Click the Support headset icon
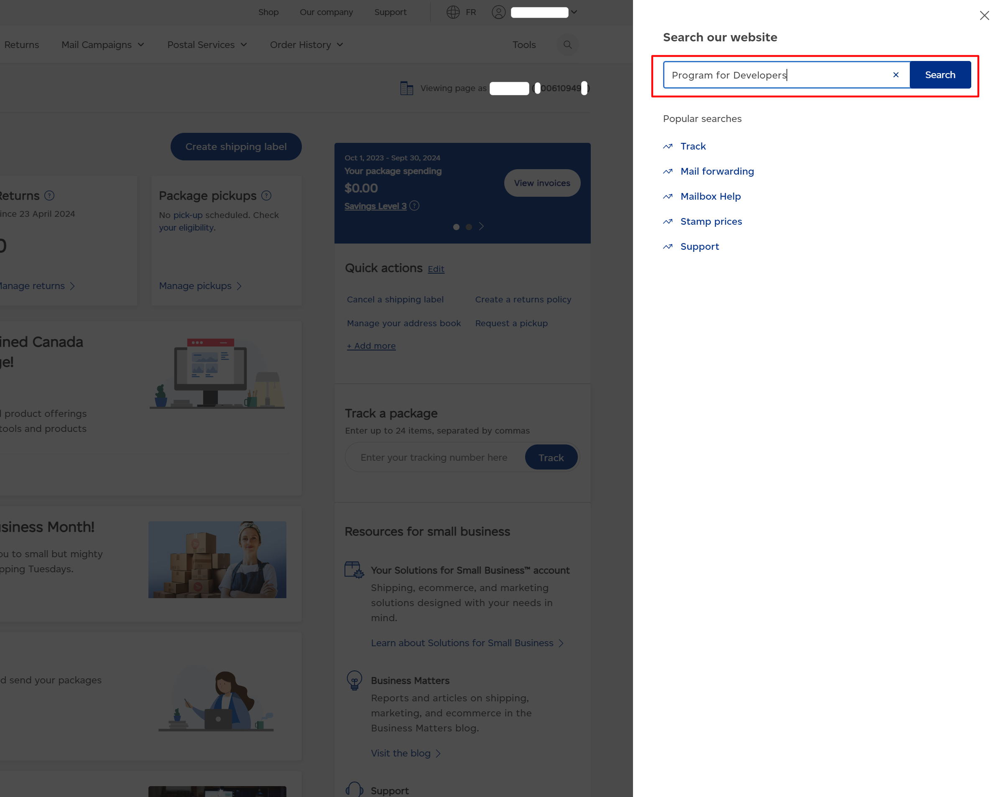 354,789
